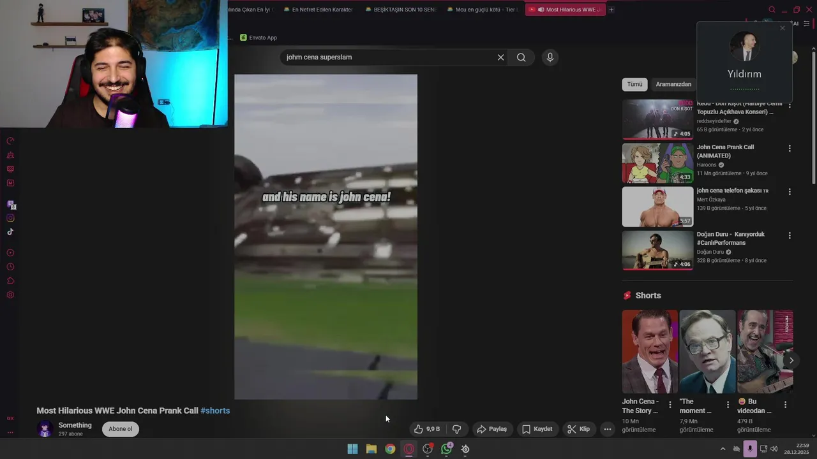Click 'Abone ol' subscribe button
This screenshot has width=817, height=459.
(x=121, y=429)
